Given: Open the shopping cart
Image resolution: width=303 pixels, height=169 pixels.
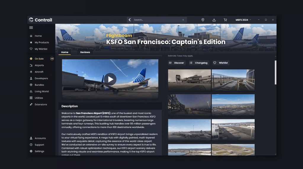Looking at the screenshot, I should tap(225, 20).
